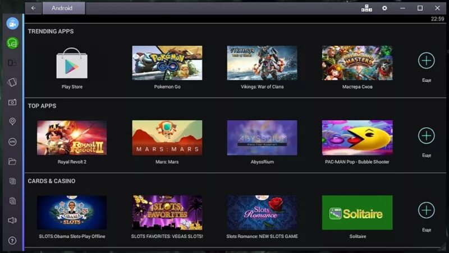Click the CARDS & CASINO heading
This screenshot has width=449, height=253.
52,181
